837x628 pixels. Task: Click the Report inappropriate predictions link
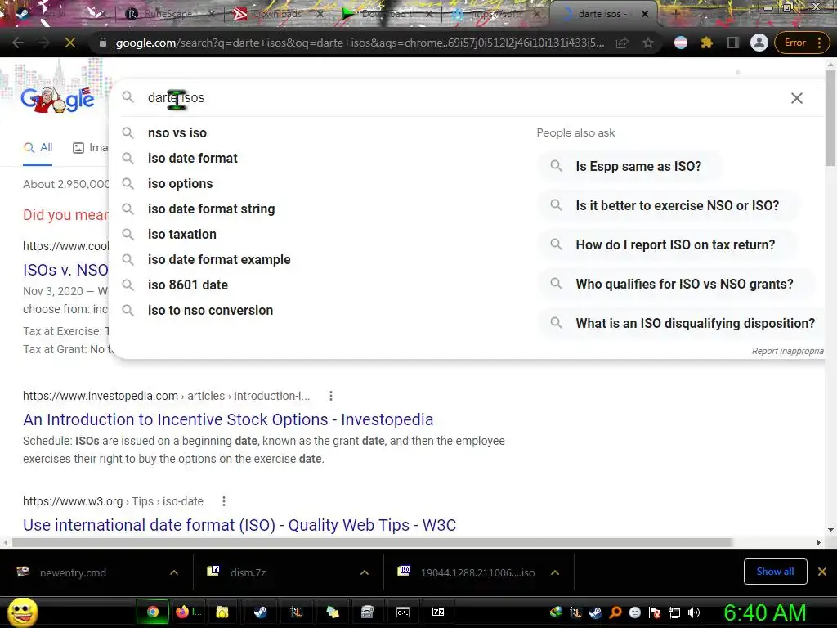788,351
